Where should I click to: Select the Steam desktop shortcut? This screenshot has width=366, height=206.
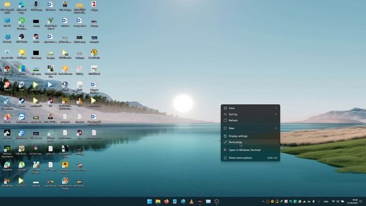[22, 102]
